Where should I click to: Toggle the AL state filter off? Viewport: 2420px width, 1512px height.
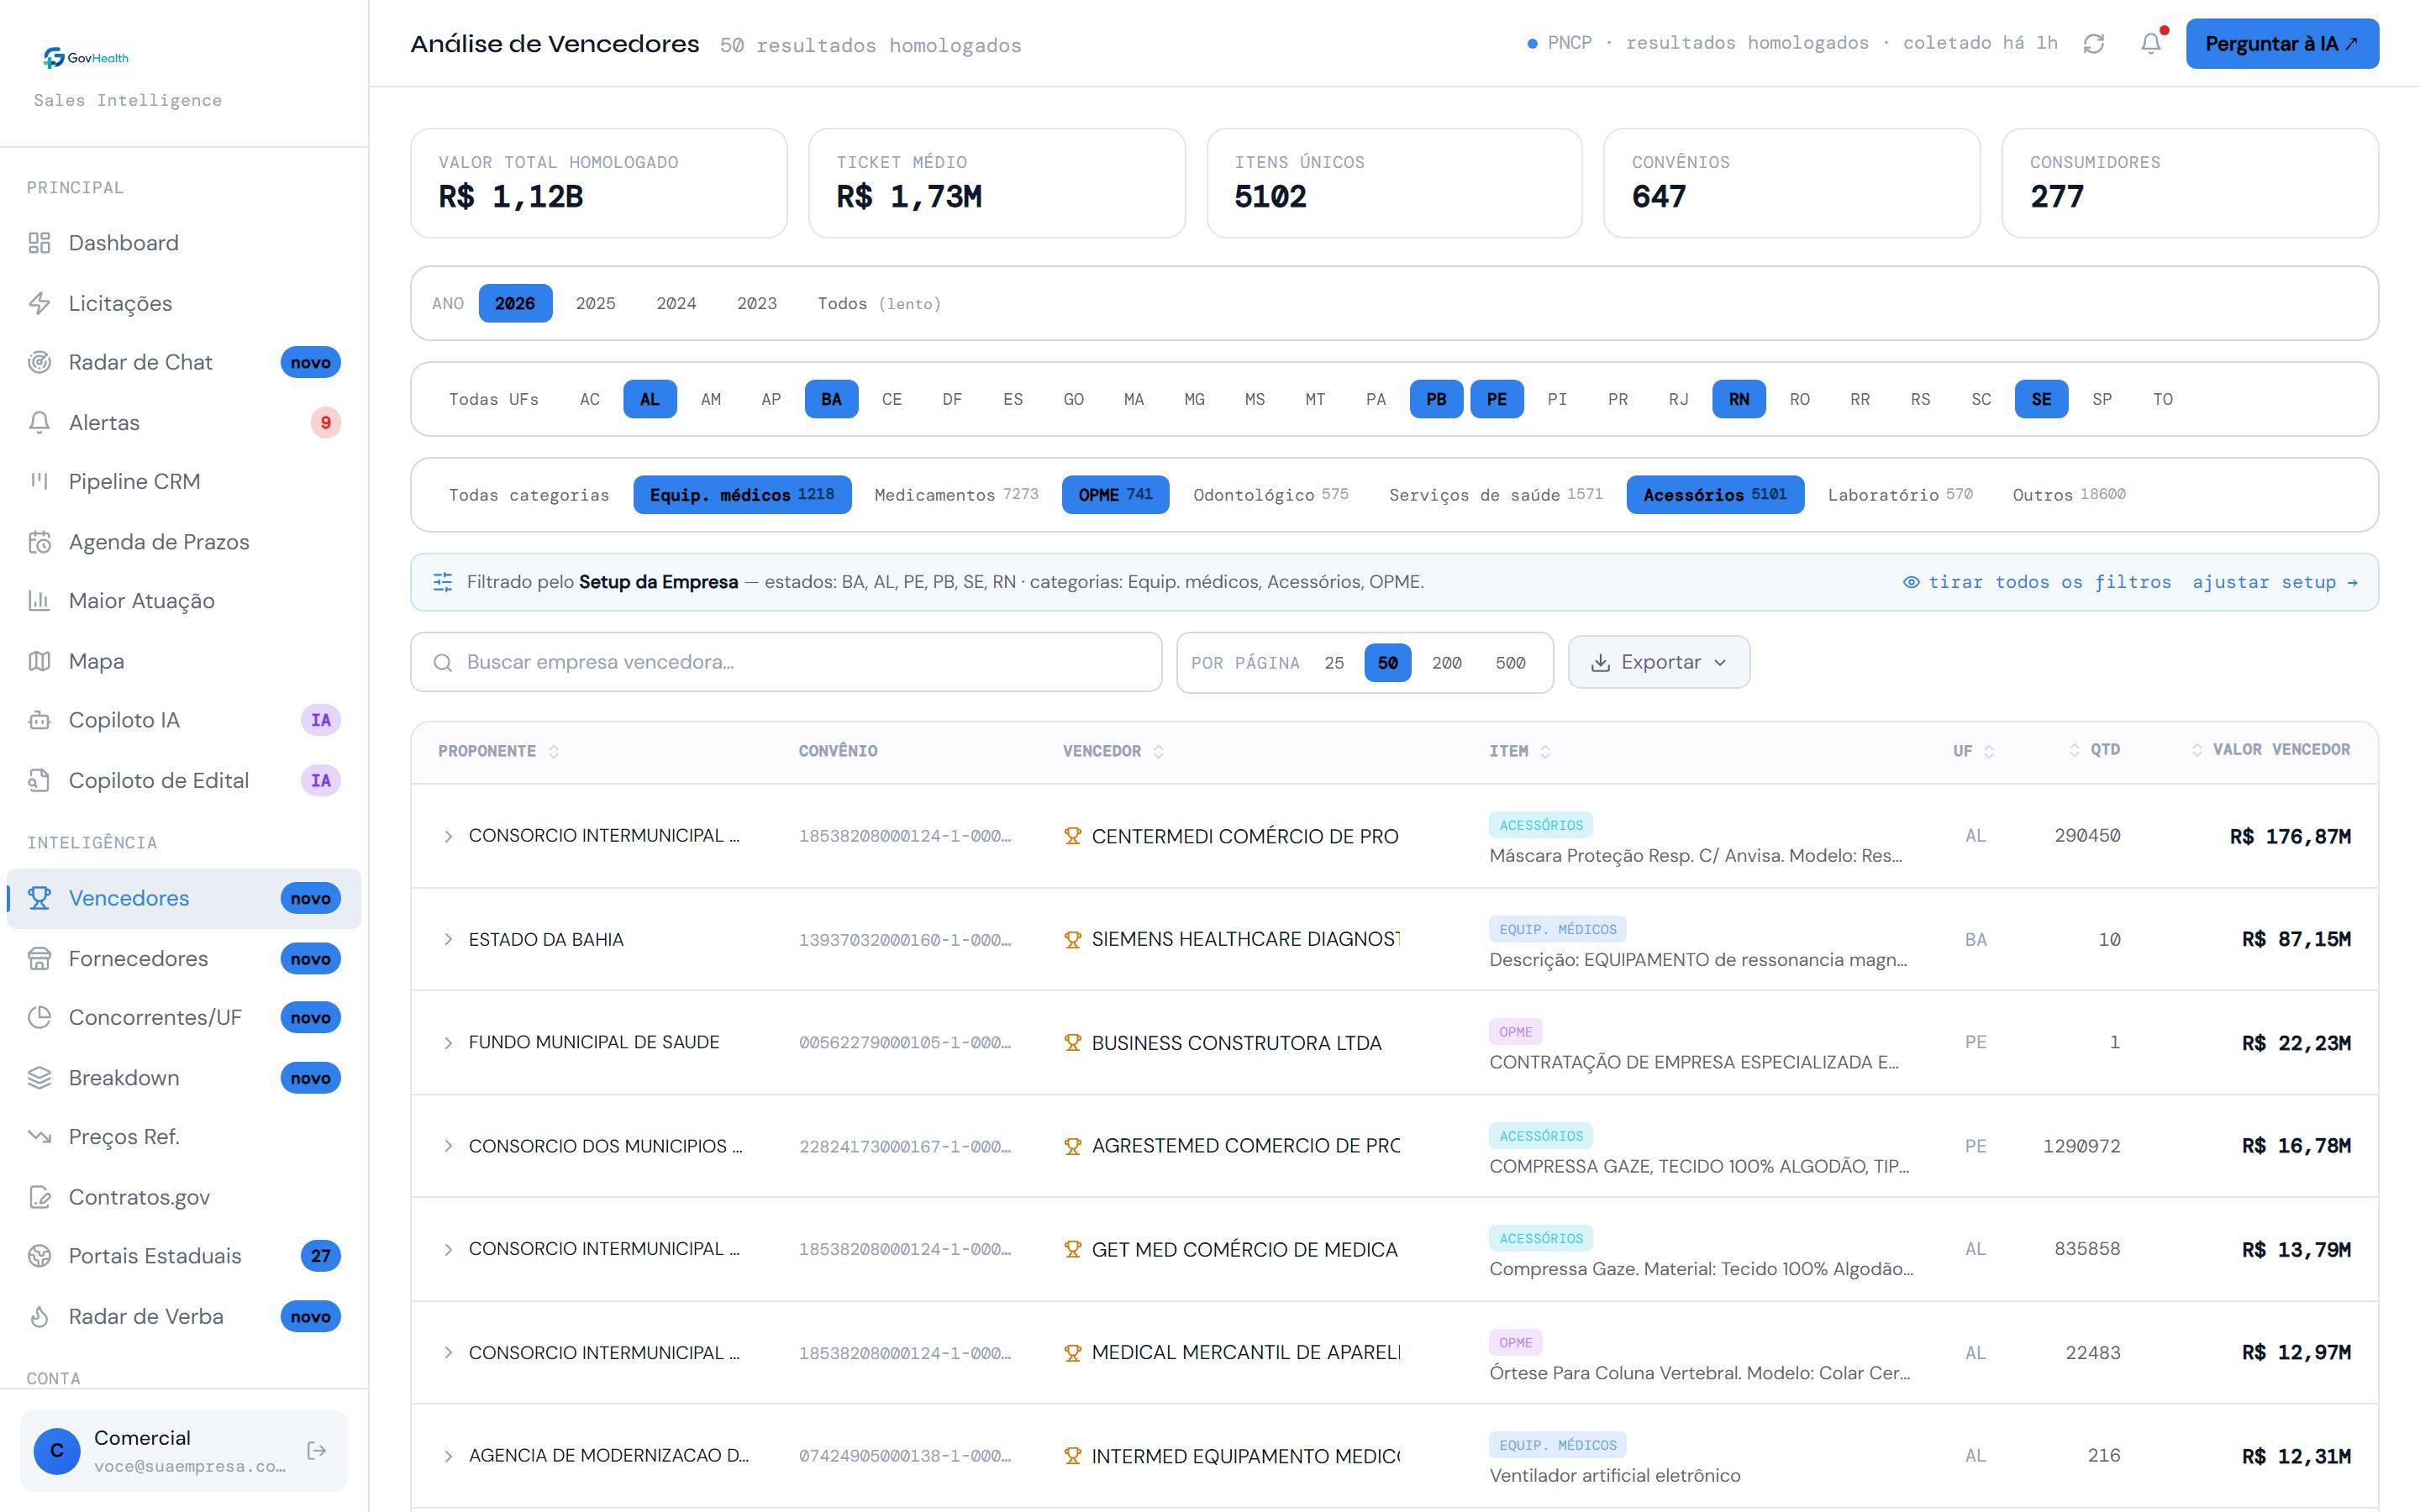click(x=650, y=399)
